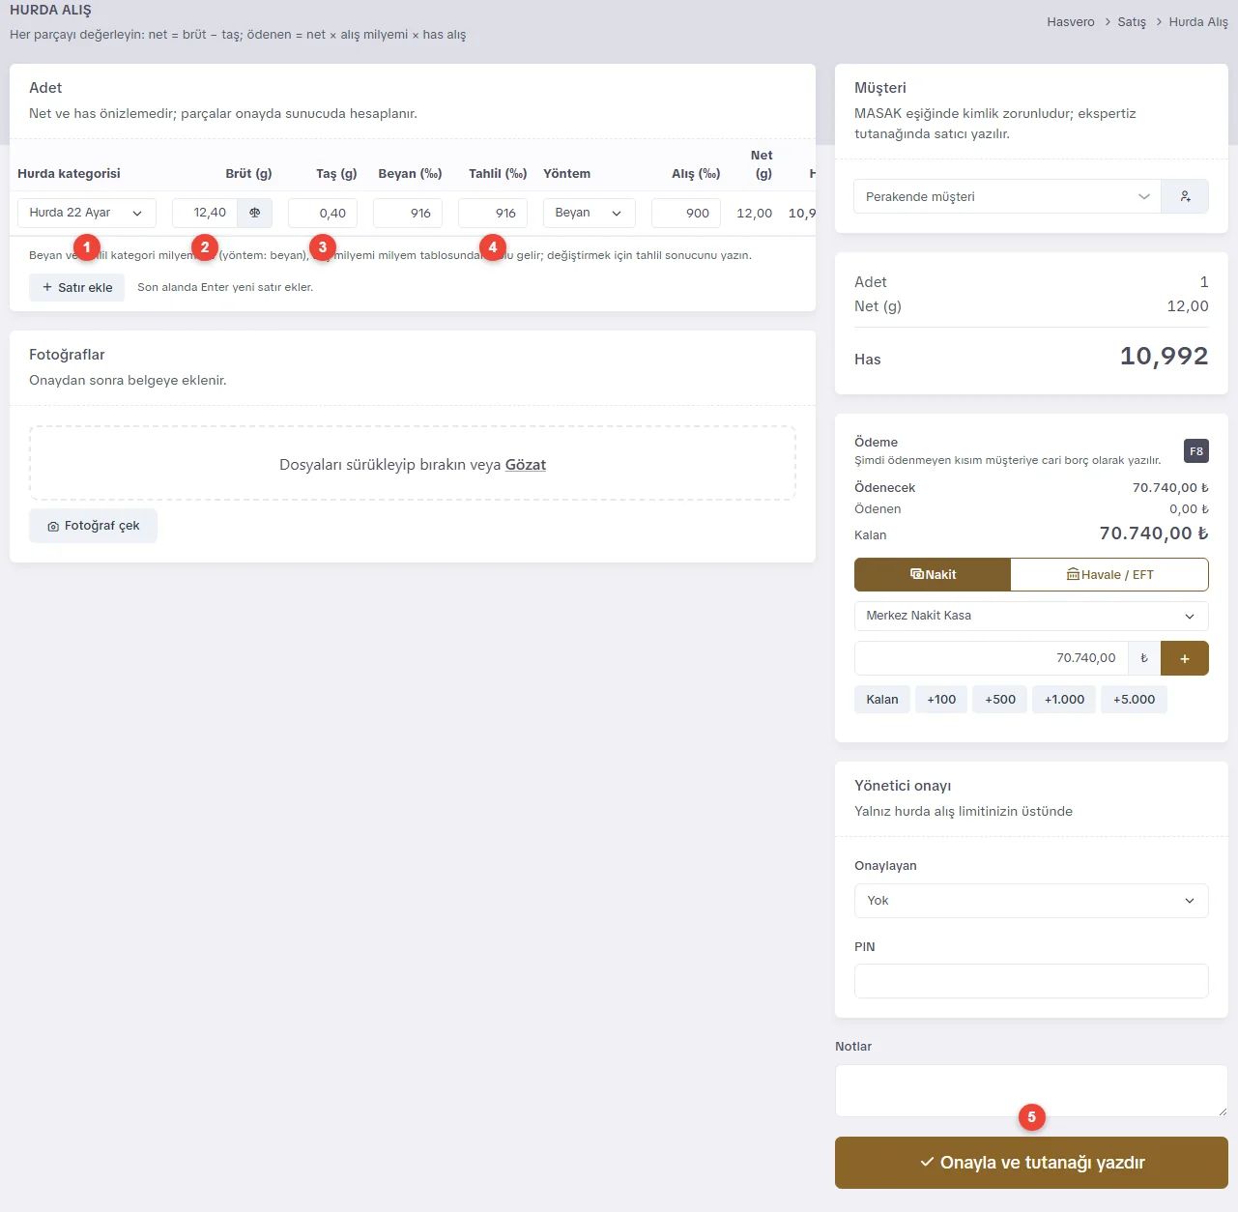This screenshot has width=1238, height=1212.
Task: Click the Gözat file browse link
Action: [x=526, y=465]
